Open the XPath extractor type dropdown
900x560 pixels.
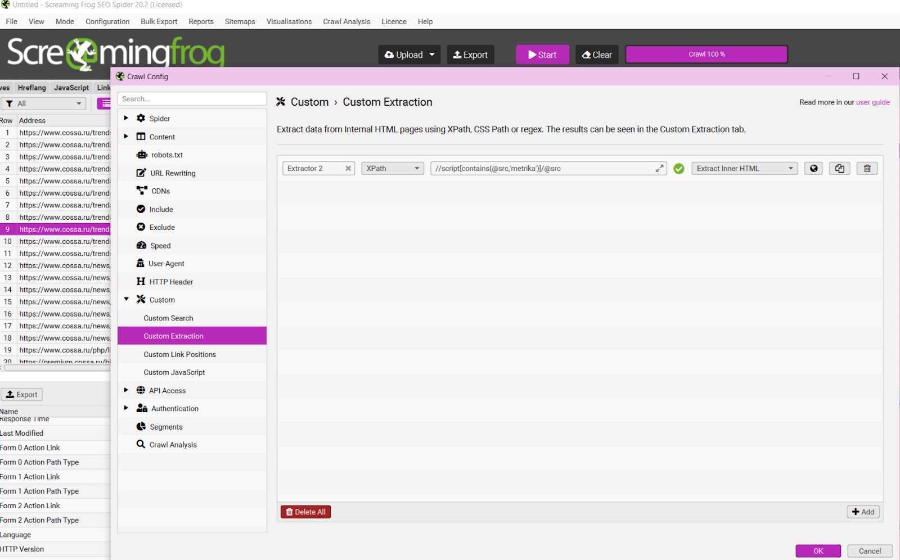tap(393, 169)
